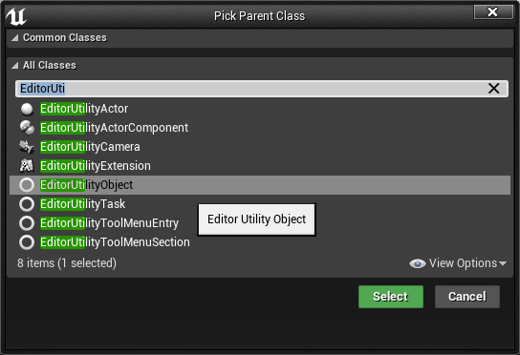Click the EditorUtilityActorComponent icon

pos(27,128)
